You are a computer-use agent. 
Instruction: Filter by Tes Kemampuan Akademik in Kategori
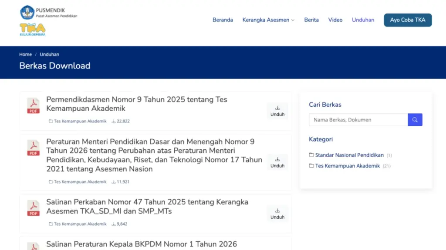[347, 166]
